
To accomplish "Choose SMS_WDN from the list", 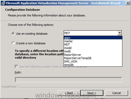I will [93, 61].
